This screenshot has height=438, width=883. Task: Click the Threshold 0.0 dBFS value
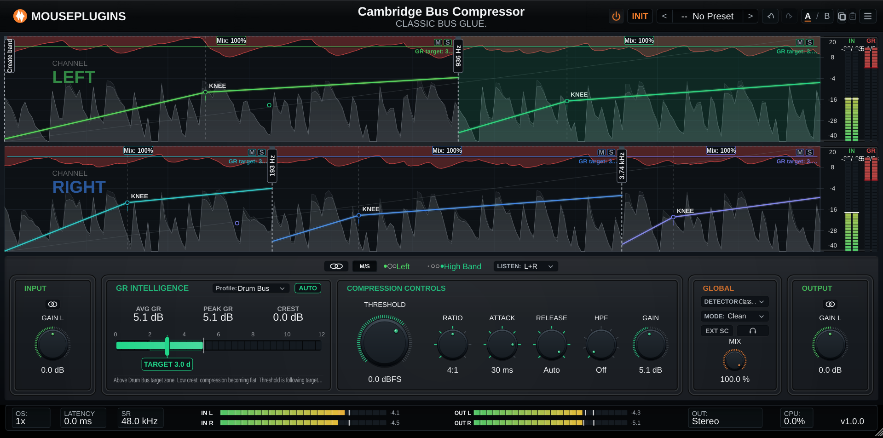coord(385,379)
